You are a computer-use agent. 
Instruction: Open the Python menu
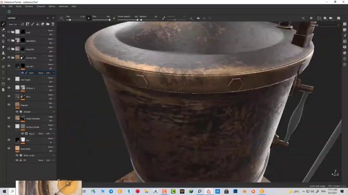click(x=52, y=6)
